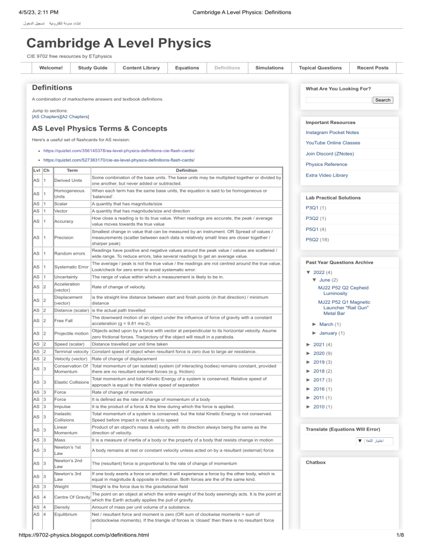Screen dimensions: 423x548
Task: Open the P3Q1 lab practical label
Action: (312, 208)
